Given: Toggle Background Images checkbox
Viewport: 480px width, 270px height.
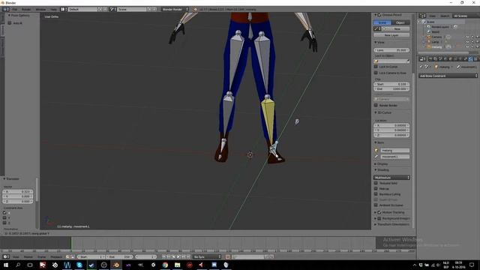Looking at the screenshot, I should 379,218.
